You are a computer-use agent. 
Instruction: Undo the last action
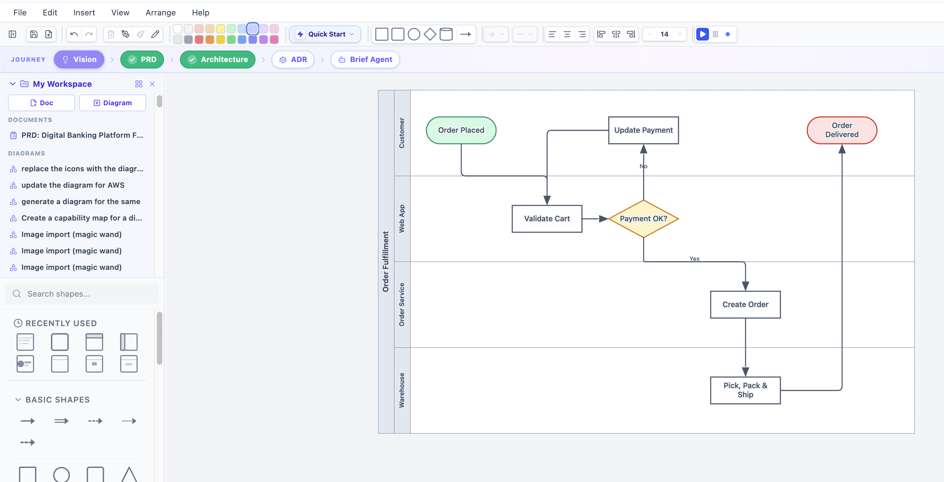point(74,34)
